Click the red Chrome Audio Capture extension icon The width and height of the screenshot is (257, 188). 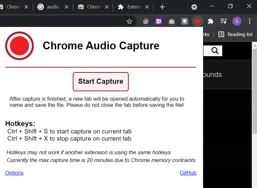pos(198,21)
